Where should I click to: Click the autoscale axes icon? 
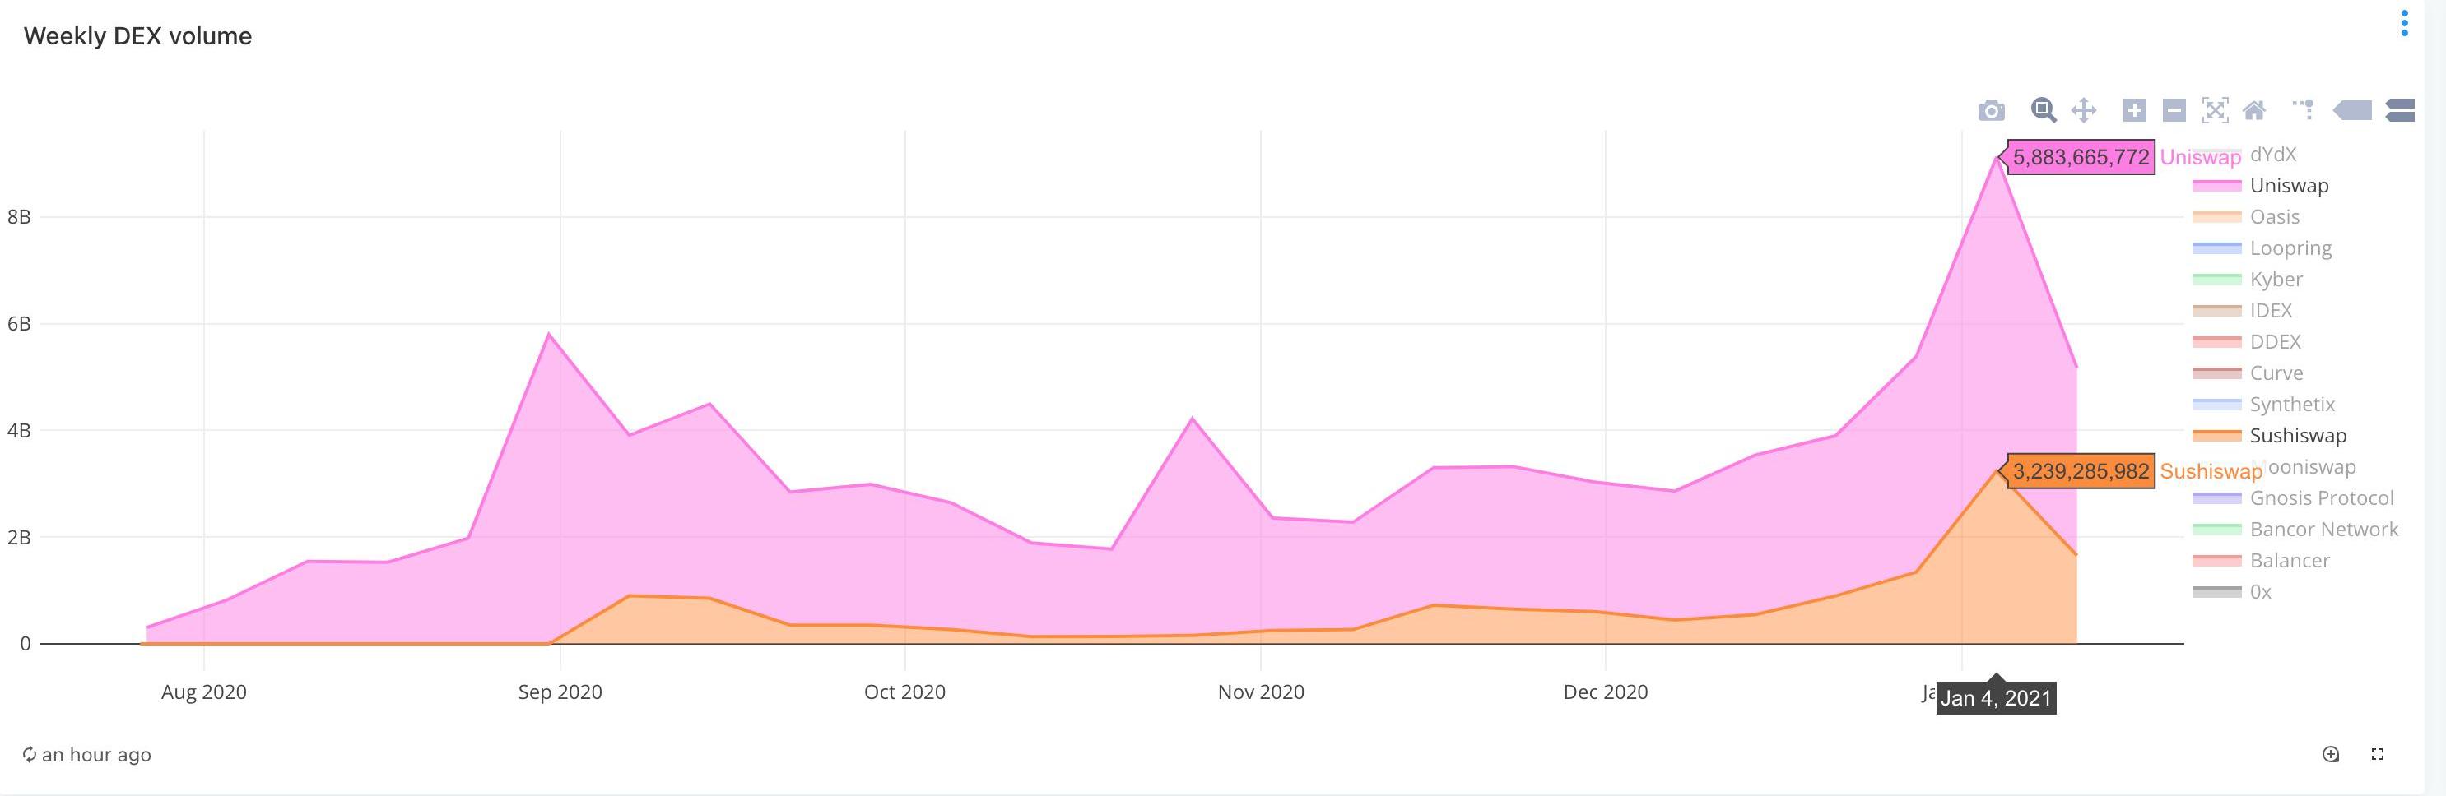tap(2214, 110)
